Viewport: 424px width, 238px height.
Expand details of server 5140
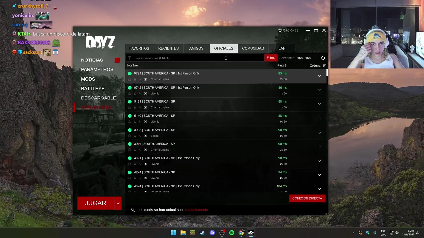pos(319,119)
